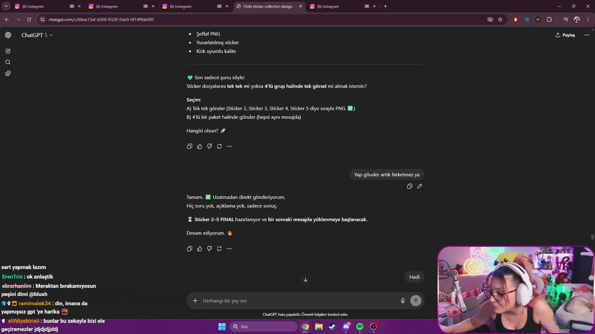Open the Chrome profile avatar
The image size is (595, 334).
click(x=577, y=19)
